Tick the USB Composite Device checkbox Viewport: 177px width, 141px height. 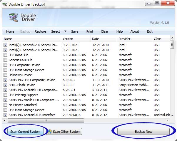(5, 65)
